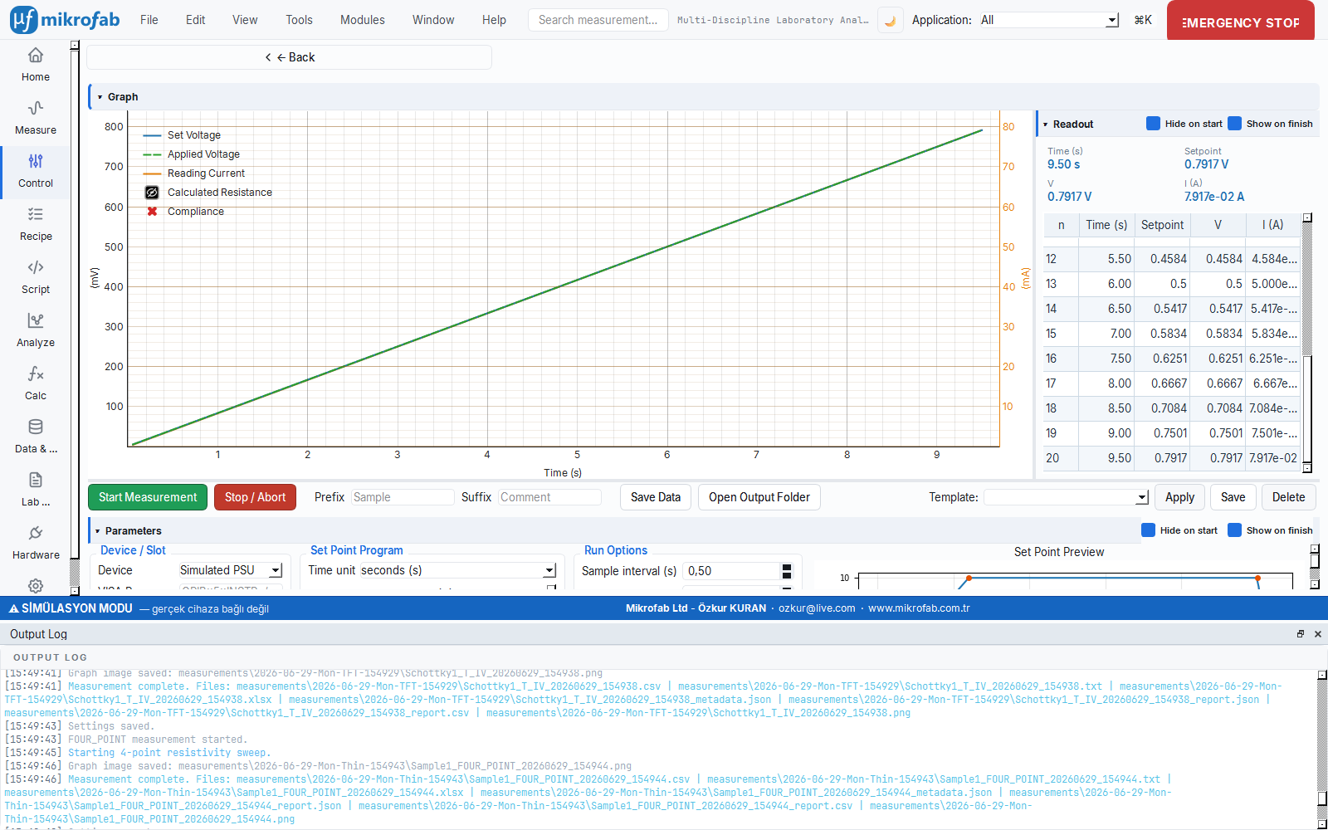Open the Tools menu
Viewport: 1328px width, 830px height.
coord(299,20)
